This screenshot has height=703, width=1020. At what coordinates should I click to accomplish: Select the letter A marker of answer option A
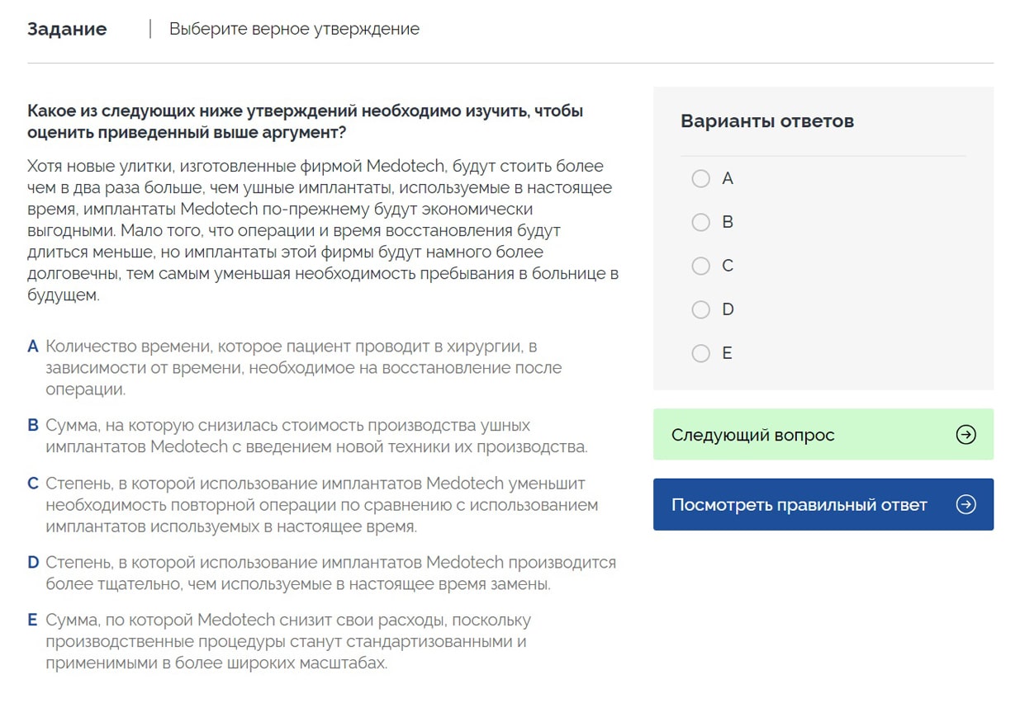pos(33,347)
